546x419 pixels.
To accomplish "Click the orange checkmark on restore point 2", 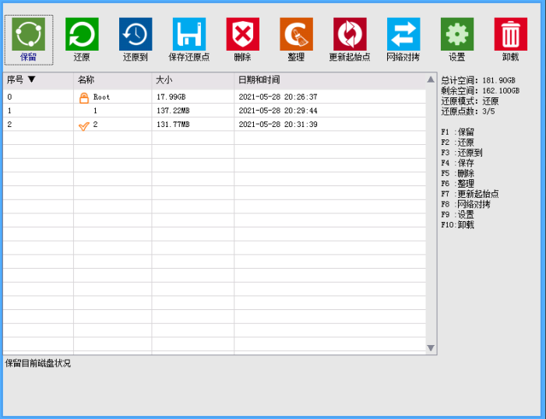I will [84, 125].
